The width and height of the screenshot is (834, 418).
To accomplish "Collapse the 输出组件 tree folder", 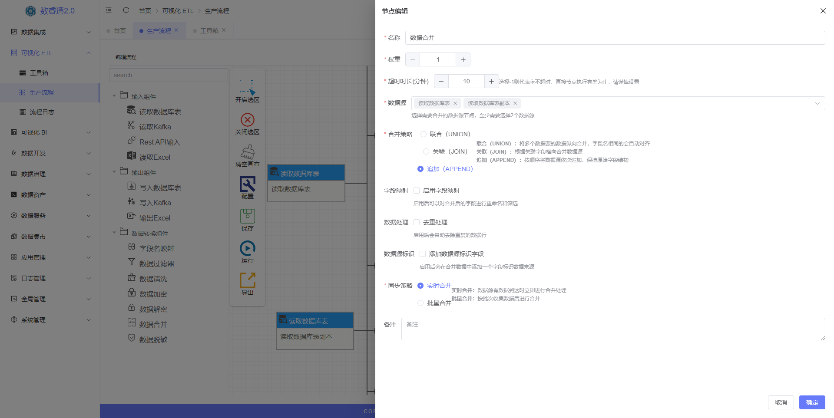I will 114,172.
